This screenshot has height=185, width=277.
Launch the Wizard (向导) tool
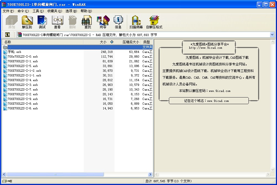[103, 22]
